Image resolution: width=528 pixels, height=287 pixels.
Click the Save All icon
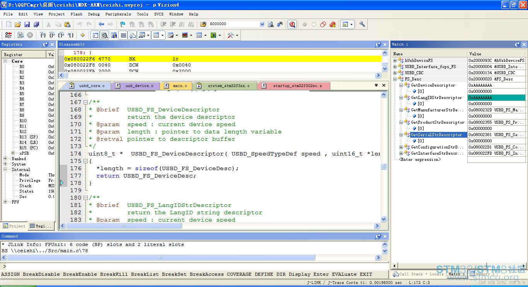pyautogui.click(x=36, y=24)
